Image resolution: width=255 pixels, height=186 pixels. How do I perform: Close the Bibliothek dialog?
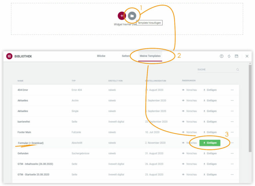(247, 56)
